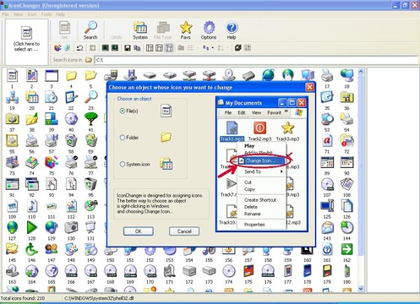Select icon 4, the closed yellow folder
Image resolution: width=420 pixels, height=304 pixels.
coord(71,76)
